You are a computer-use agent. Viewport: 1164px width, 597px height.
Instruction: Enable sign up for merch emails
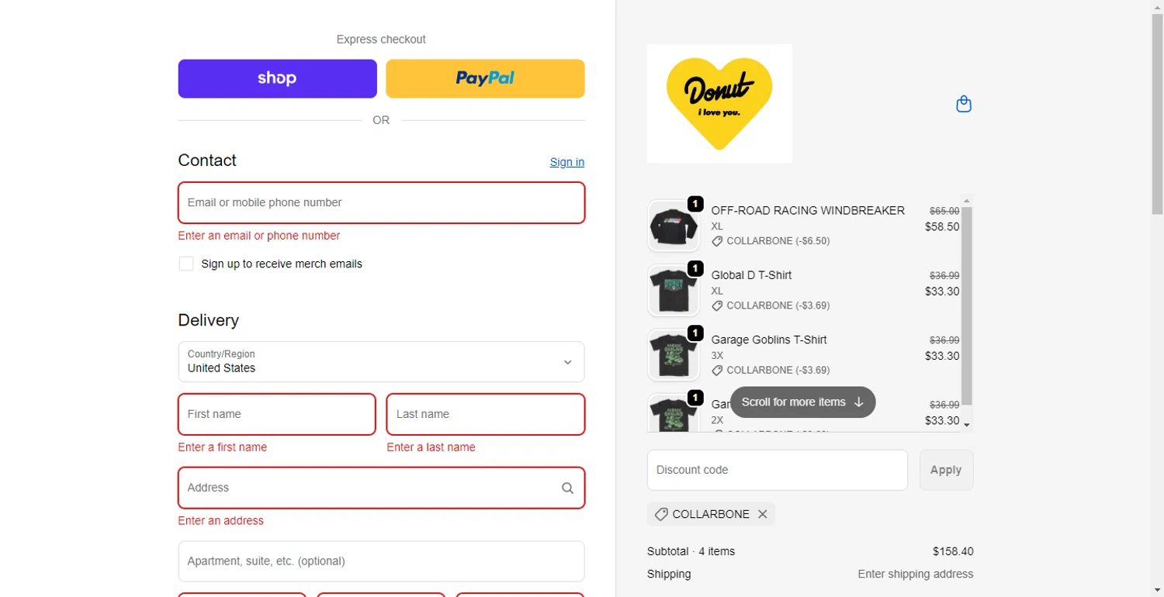coord(186,264)
